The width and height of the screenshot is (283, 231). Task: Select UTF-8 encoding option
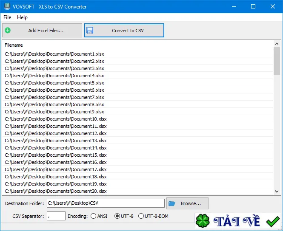pyautogui.click(x=117, y=216)
